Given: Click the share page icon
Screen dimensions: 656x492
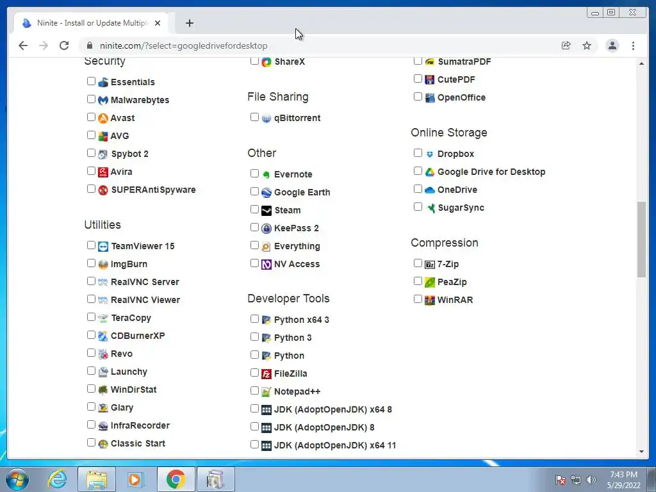Looking at the screenshot, I should click(x=566, y=45).
